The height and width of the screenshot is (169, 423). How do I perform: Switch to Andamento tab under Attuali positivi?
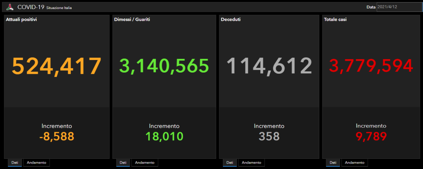pos(36,162)
